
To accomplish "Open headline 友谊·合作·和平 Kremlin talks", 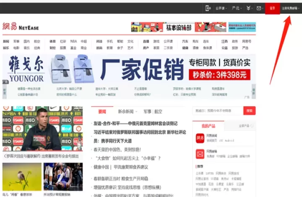I will coord(135,123).
